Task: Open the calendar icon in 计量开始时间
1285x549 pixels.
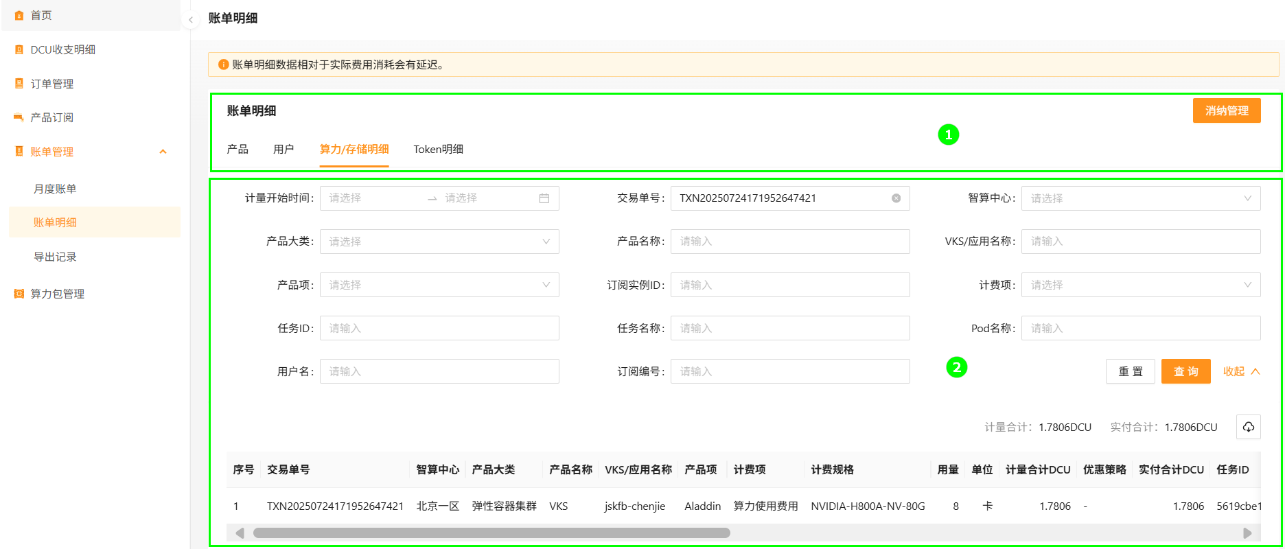Action: tap(544, 198)
